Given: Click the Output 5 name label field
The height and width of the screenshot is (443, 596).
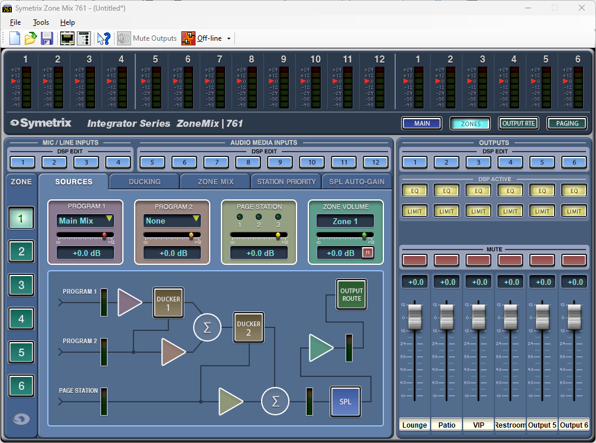Looking at the screenshot, I should 543,425.
